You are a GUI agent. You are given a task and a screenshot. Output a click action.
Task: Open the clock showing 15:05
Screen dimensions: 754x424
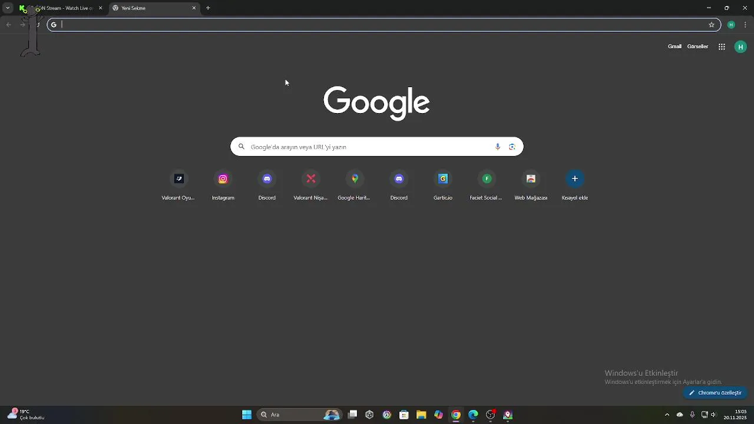point(735,415)
